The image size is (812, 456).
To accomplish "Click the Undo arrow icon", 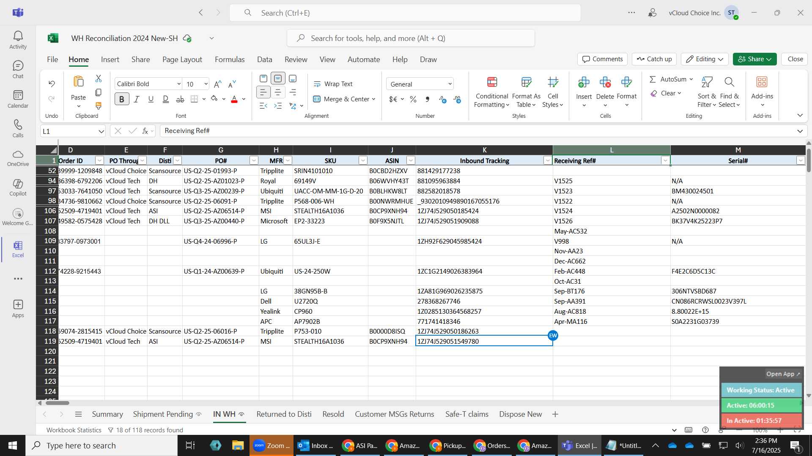I will [x=52, y=84].
